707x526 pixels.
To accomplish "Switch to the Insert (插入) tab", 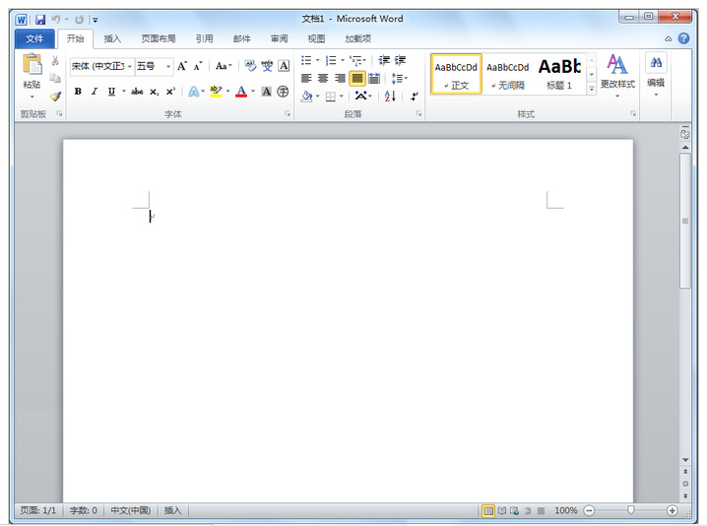I will click(112, 38).
